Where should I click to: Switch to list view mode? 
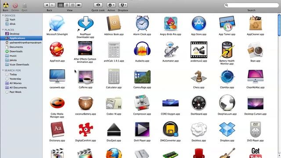67,5
